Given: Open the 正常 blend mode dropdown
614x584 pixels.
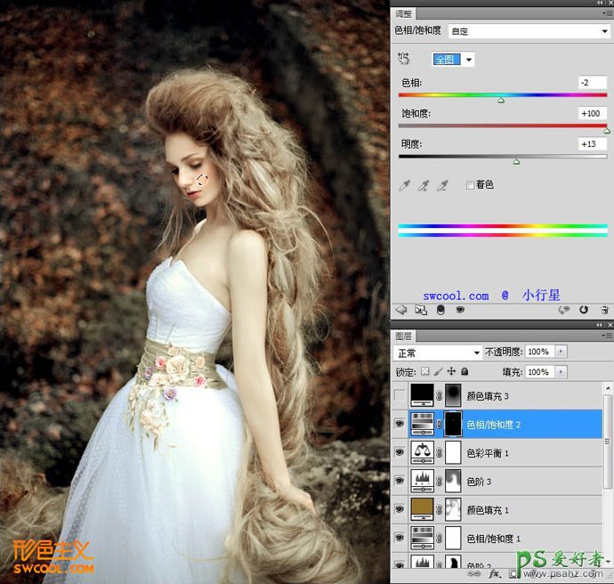Looking at the screenshot, I should tap(438, 353).
